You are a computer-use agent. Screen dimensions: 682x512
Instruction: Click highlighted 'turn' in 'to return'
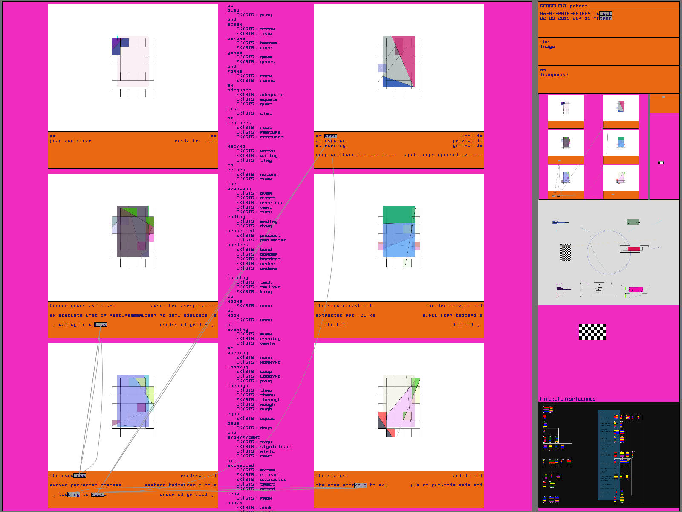pyautogui.click(x=101, y=325)
